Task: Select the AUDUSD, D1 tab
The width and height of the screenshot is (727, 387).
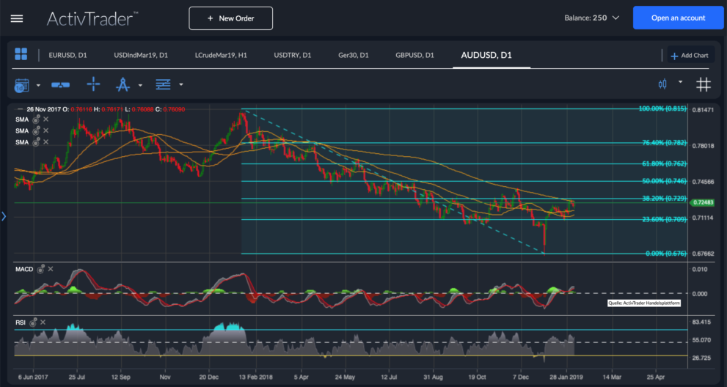Action: pyautogui.click(x=486, y=55)
